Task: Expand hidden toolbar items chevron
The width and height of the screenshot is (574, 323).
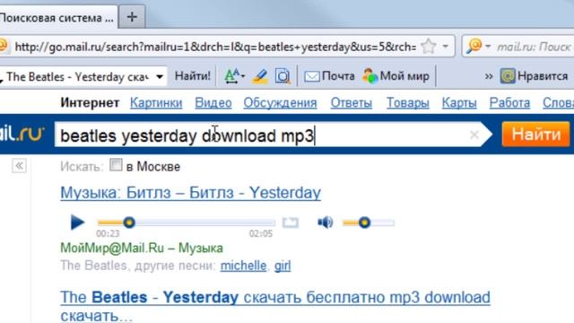Action: [x=489, y=76]
